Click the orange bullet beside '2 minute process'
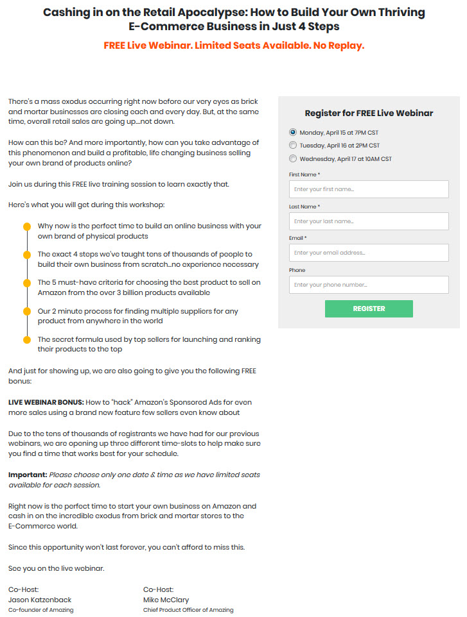Screen dimensions: 467x617 (x=27, y=312)
